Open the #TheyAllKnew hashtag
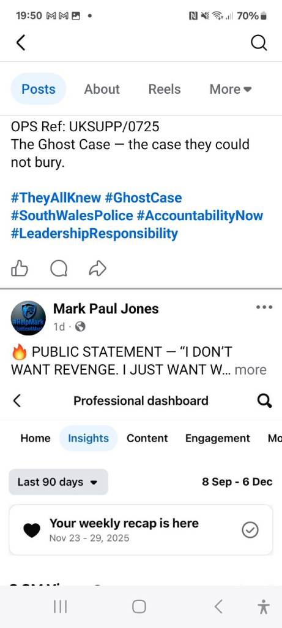 pos(56,197)
